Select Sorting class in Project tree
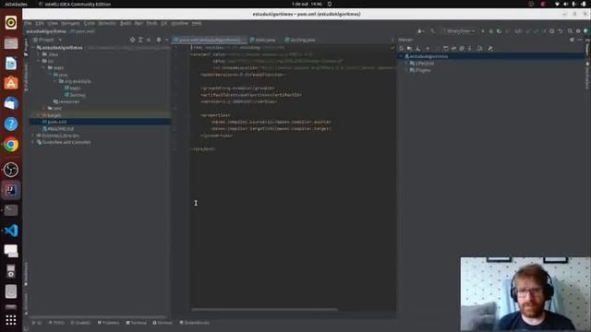Viewport: 591px width, 332px height. pos(75,95)
